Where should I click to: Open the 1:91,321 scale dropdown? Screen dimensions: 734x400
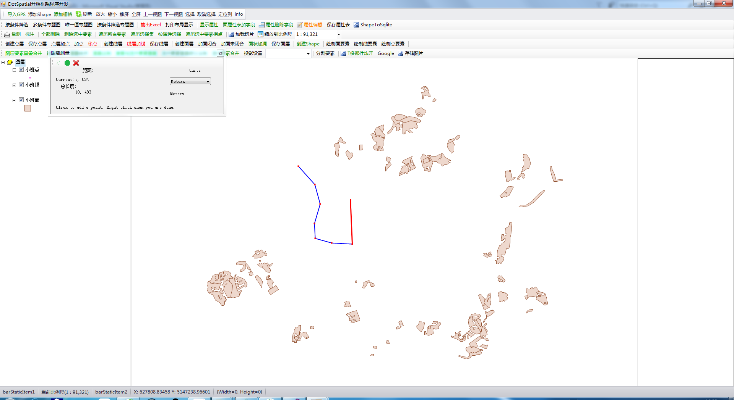(338, 34)
